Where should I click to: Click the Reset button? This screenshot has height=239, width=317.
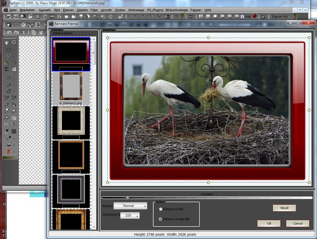284,208
